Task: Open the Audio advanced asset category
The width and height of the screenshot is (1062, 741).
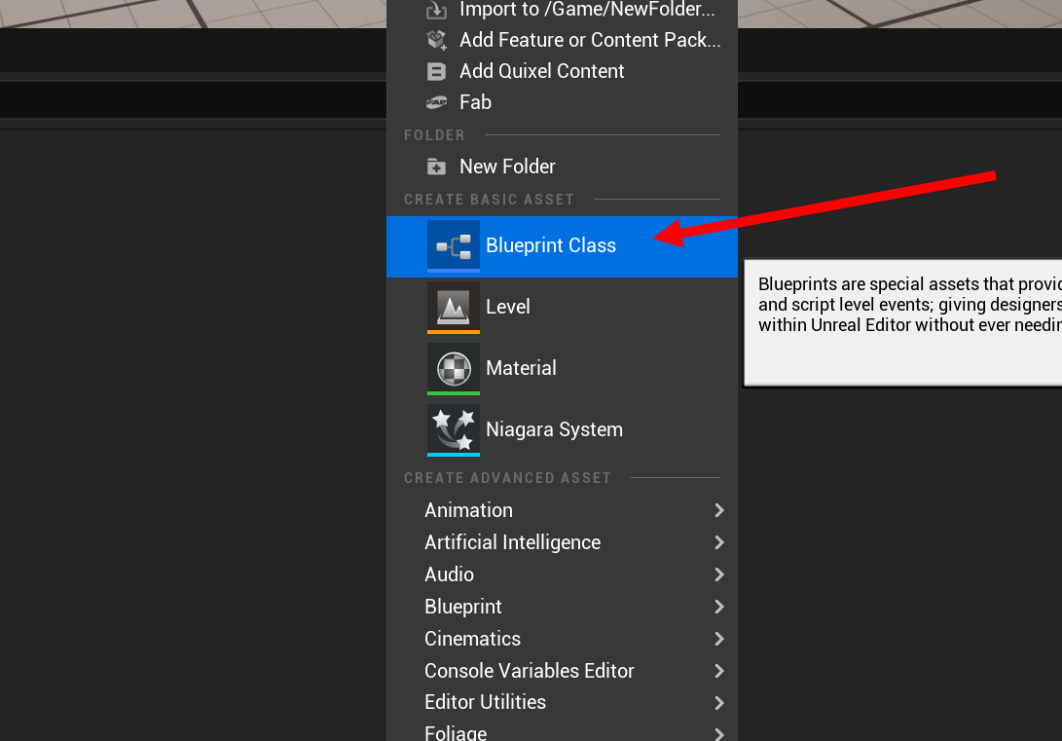Action: click(563, 574)
